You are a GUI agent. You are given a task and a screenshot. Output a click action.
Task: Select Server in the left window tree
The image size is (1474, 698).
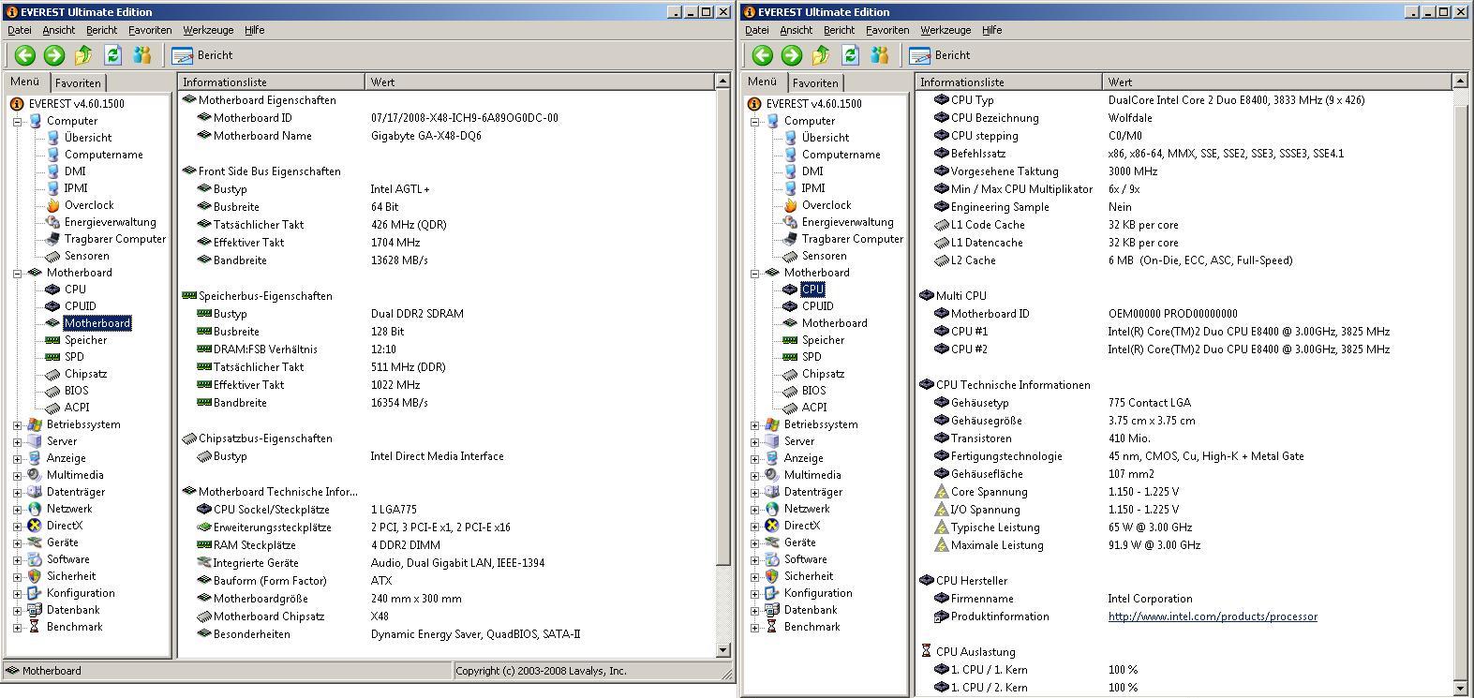click(x=62, y=441)
